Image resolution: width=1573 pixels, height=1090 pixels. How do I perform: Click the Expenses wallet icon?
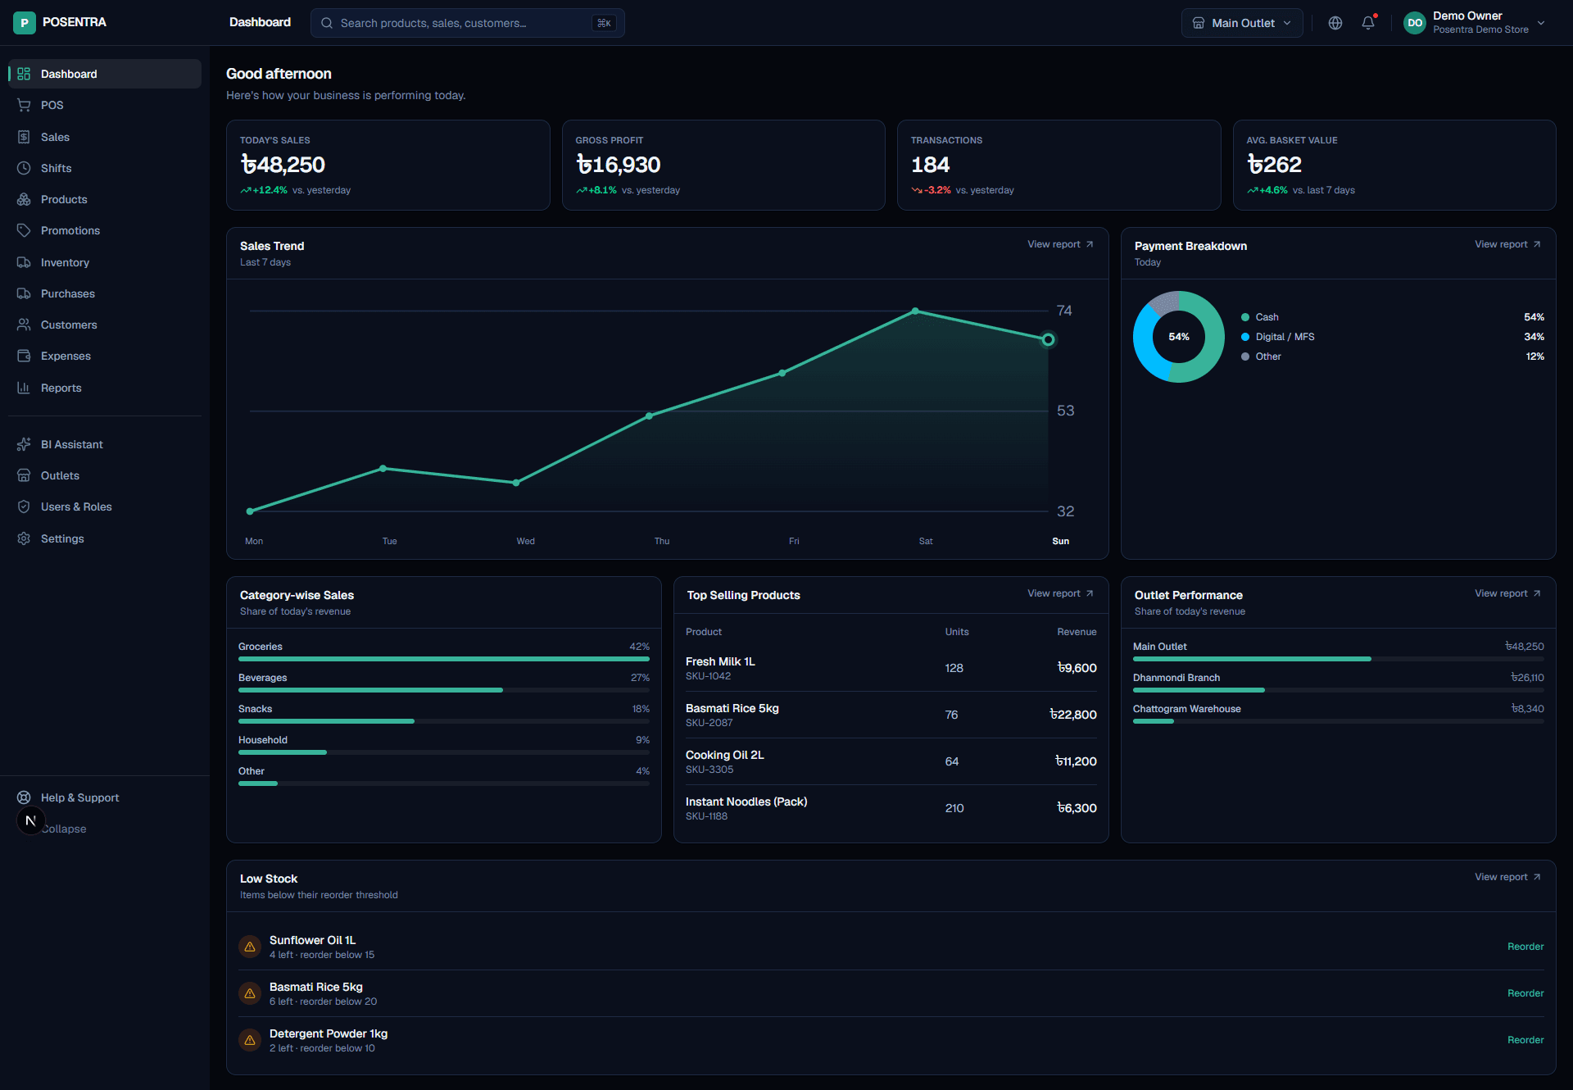point(24,356)
